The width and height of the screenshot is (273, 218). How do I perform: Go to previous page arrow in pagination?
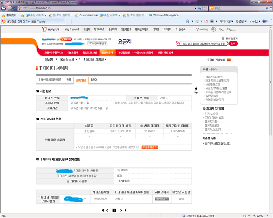(x=107, y=211)
